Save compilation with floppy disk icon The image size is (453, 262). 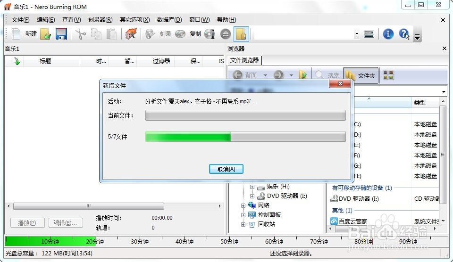[61, 34]
